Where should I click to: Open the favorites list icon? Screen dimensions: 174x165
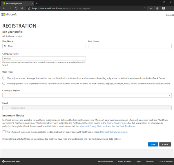coord(151,8)
